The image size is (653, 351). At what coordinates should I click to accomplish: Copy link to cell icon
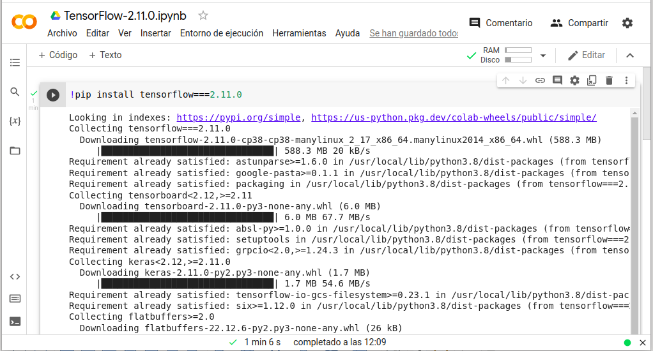click(x=540, y=80)
